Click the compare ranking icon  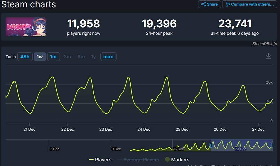pyautogui.click(x=228, y=4)
